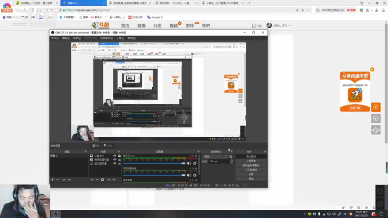This screenshot has width=388, height=218.
Task: Click 立即下载 on the 斗鱼直播伴侣 ad
Action: [x=355, y=108]
